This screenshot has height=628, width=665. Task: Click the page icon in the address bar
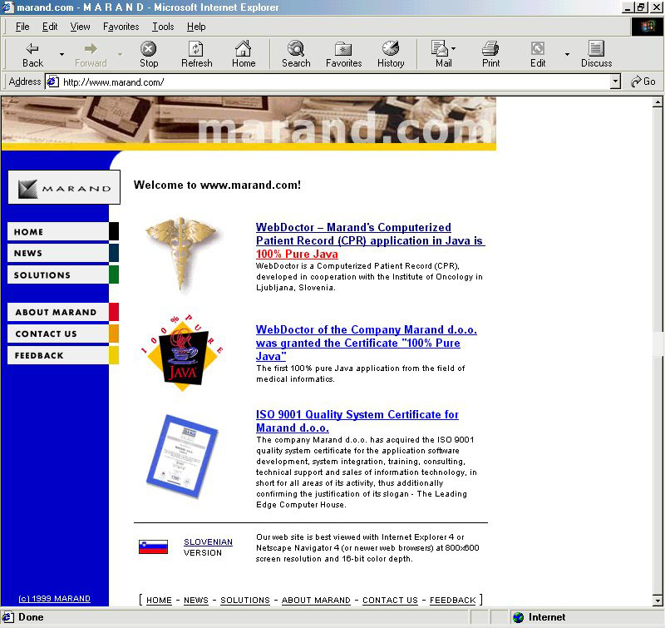tap(52, 82)
